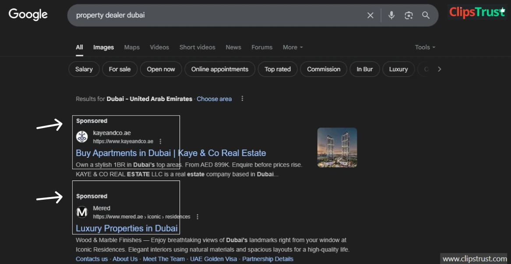This screenshot has width=511, height=264.
Task: Clear the search box with X icon
Action: (370, 15)
